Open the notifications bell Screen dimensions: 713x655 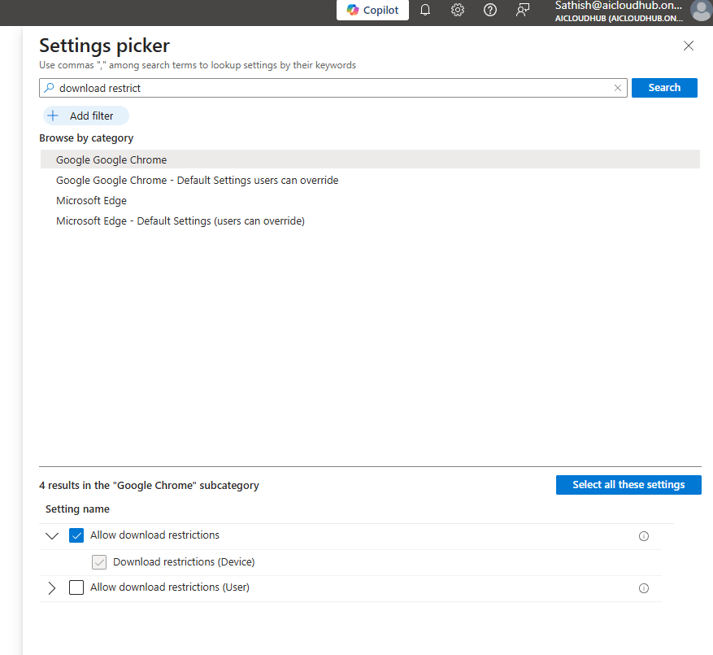point(425,11)
